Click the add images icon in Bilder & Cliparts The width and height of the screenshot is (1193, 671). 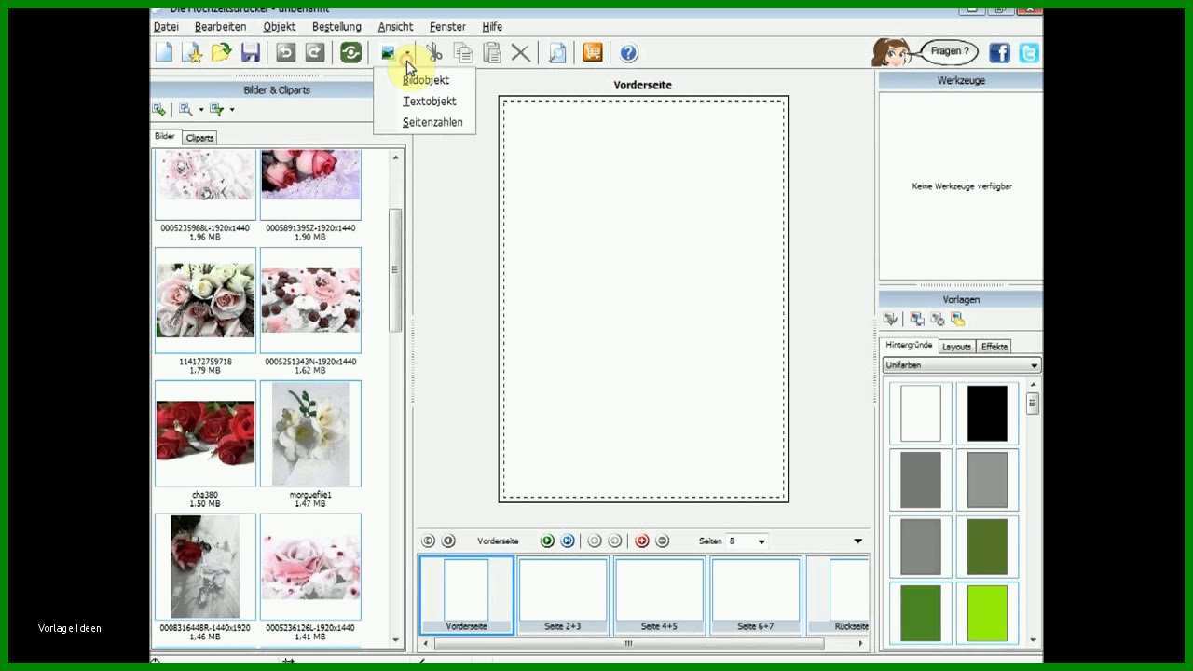point(159,109)
